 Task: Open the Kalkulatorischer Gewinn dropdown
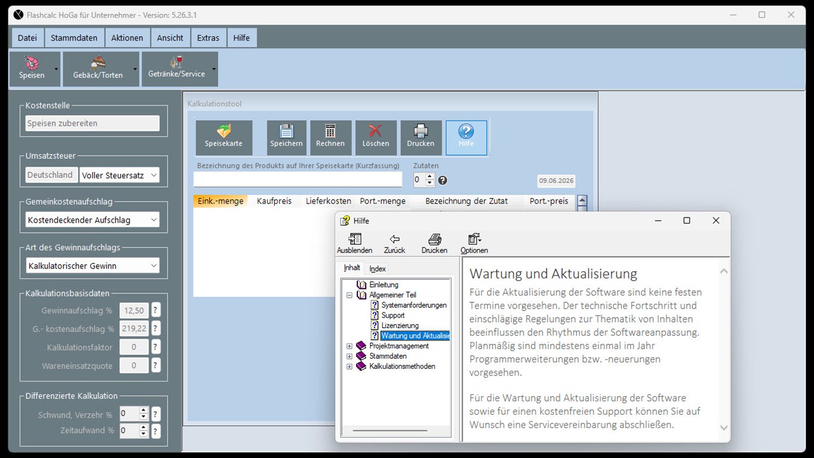pyautogui.click(x=92, y=266)
